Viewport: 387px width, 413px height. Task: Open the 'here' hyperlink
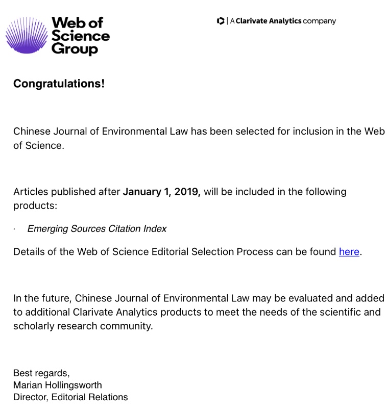tap(349, 252)
